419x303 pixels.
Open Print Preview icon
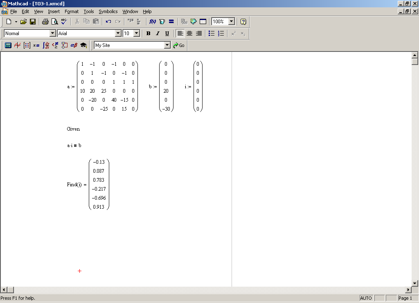coord(54,22)
